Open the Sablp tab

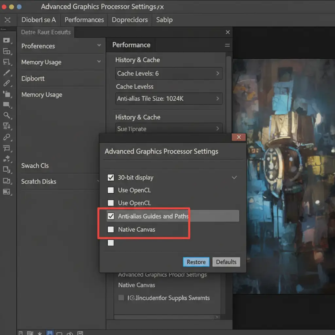coord(164,20)
